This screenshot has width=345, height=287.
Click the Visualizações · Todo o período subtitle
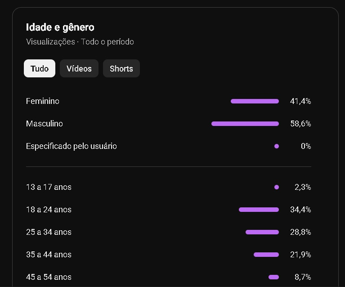(x=80, y=42)
